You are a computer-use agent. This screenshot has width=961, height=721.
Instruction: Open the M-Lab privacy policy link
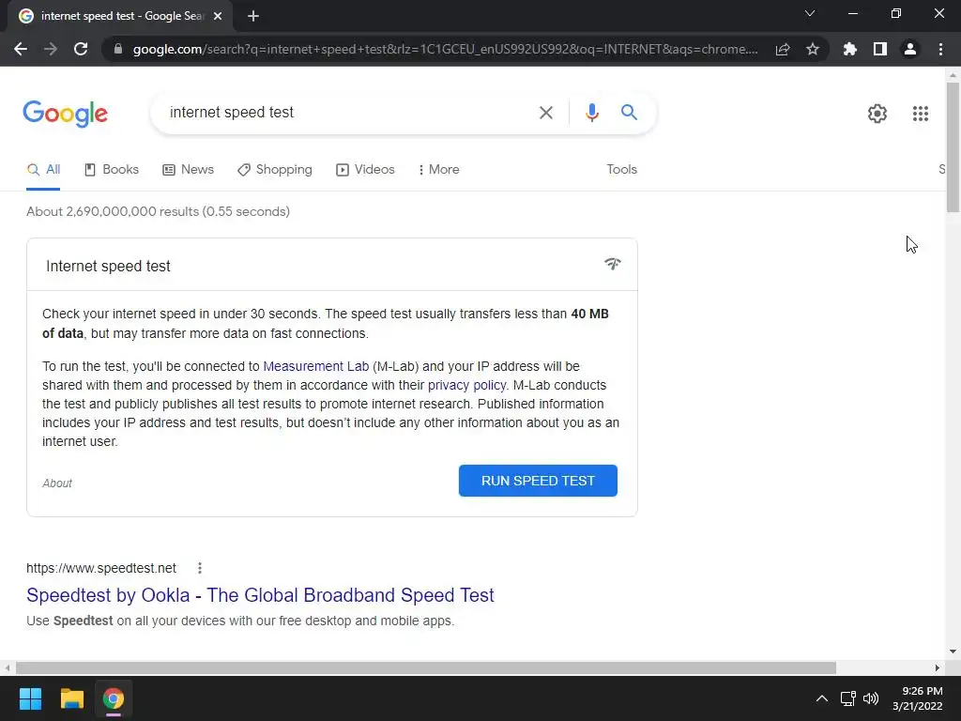tap(467, 386)
